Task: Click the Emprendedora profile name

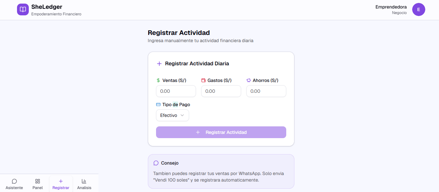Action: point(391,7)
